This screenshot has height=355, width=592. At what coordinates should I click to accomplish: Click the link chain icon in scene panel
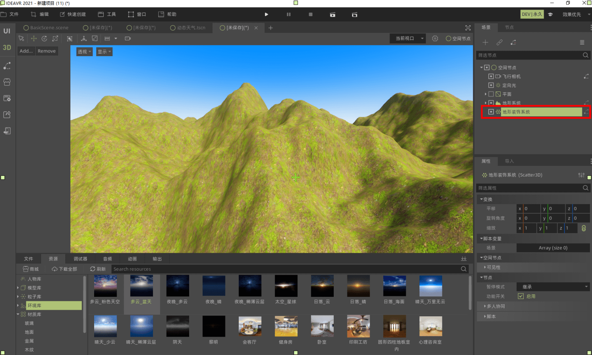pos(500,42)
